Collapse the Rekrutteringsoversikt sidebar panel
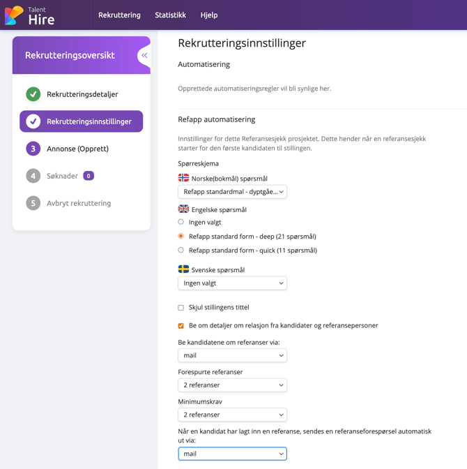Image resolution: width=467 pixels, height=469 pixels. tap(144, 55)
